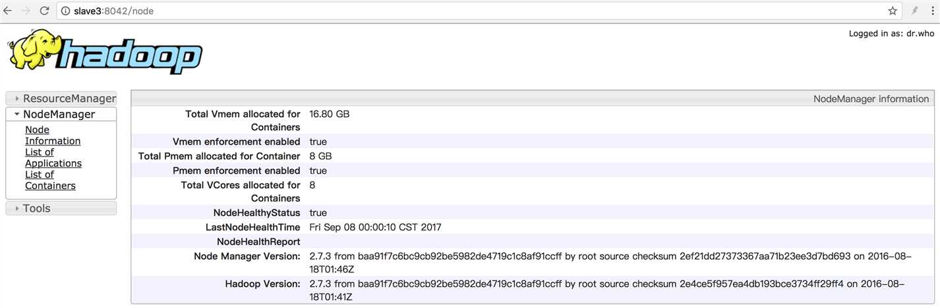The width and height of the screenshot is (940, 308).
Task: Click the Hadoop Version checksum text
Action: click(606, 290)
